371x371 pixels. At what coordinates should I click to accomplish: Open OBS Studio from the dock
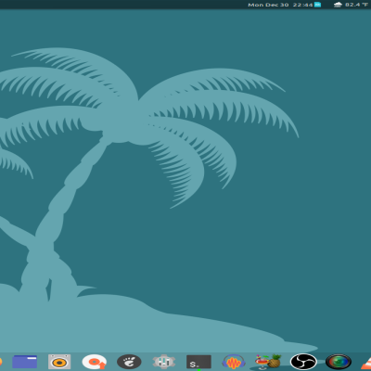coord(303,362)
